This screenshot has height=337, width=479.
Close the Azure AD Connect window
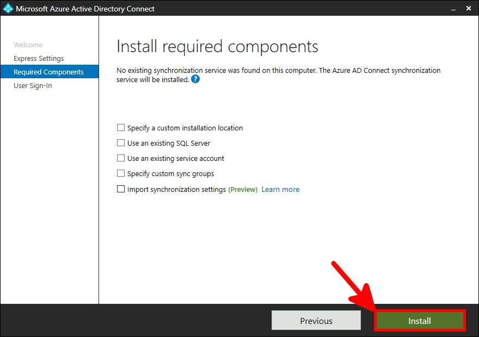(469, 8)
